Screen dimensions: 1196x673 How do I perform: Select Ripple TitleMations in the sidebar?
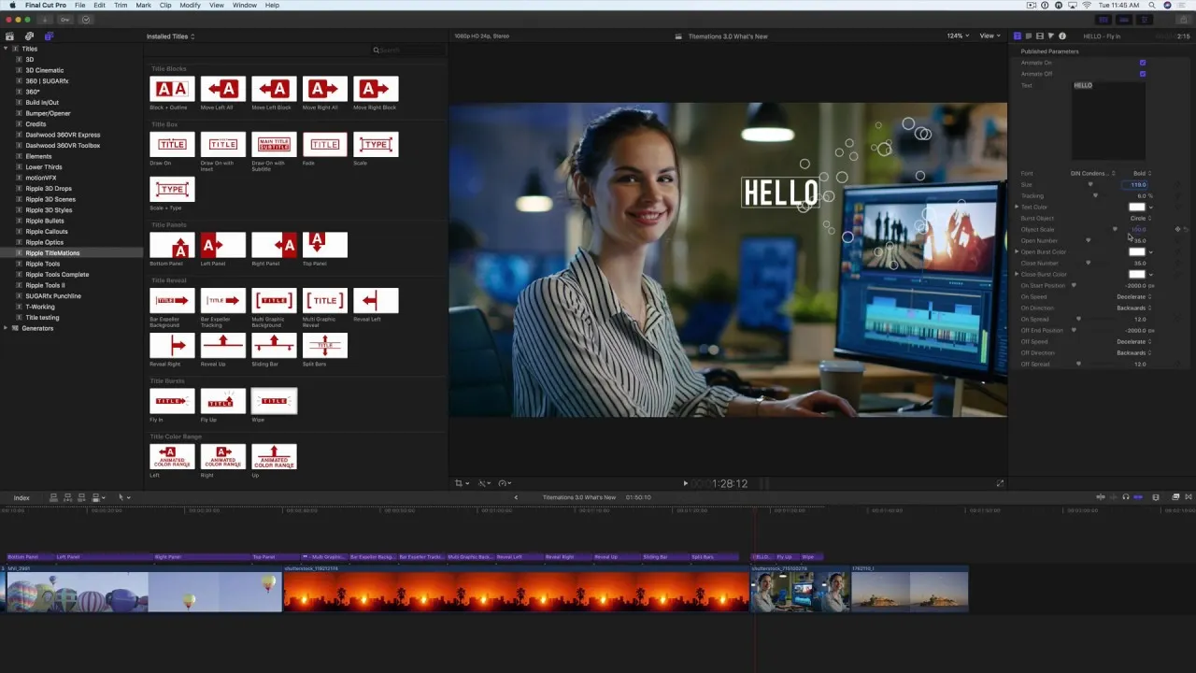(x=52, y=253)
